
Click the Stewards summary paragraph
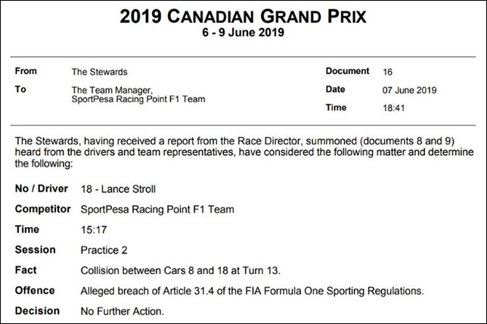[234, 151]
